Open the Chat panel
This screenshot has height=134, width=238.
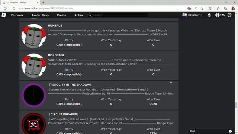(x=211, y=131)
